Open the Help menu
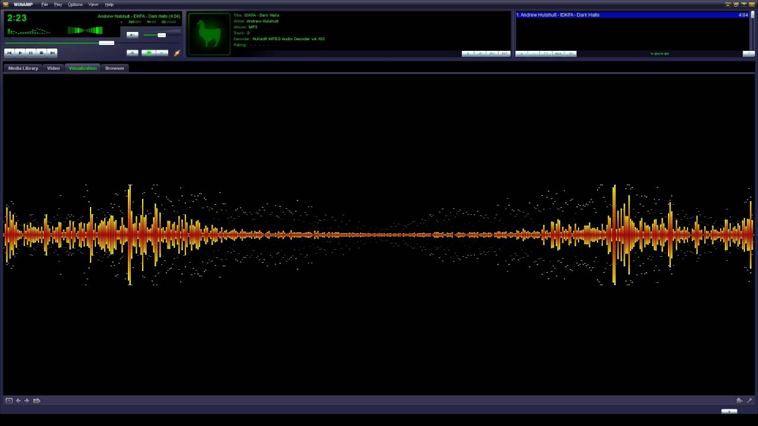The width and height of the screenshot is (758, 426). point(109,4)
